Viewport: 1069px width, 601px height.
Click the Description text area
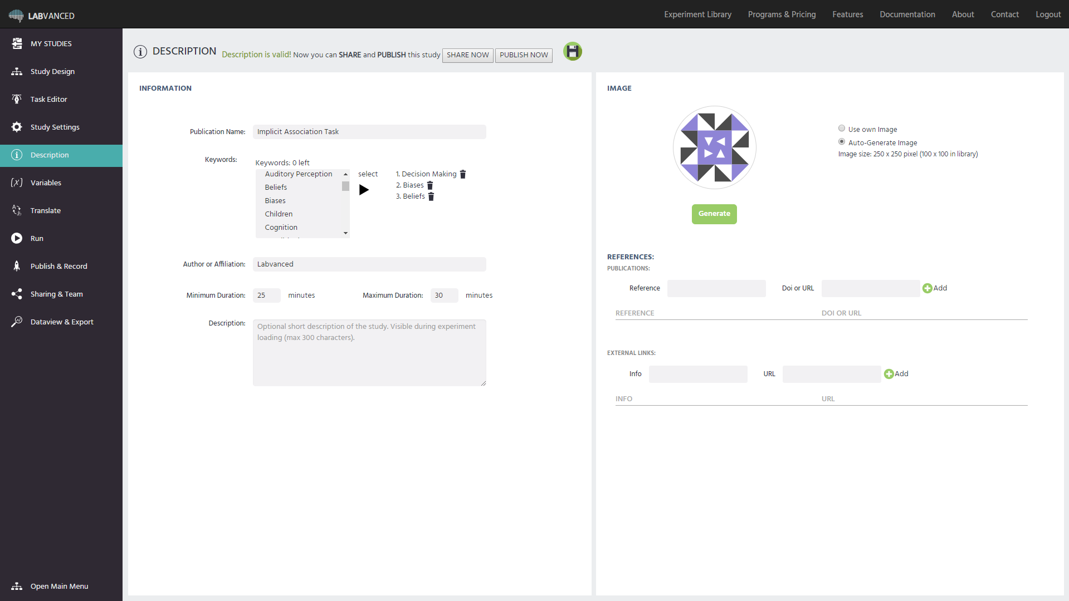[369, 353]
